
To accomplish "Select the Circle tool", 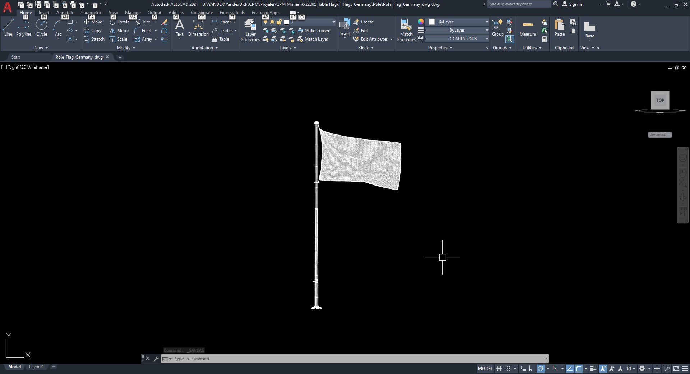I will (x=42, y=28).
